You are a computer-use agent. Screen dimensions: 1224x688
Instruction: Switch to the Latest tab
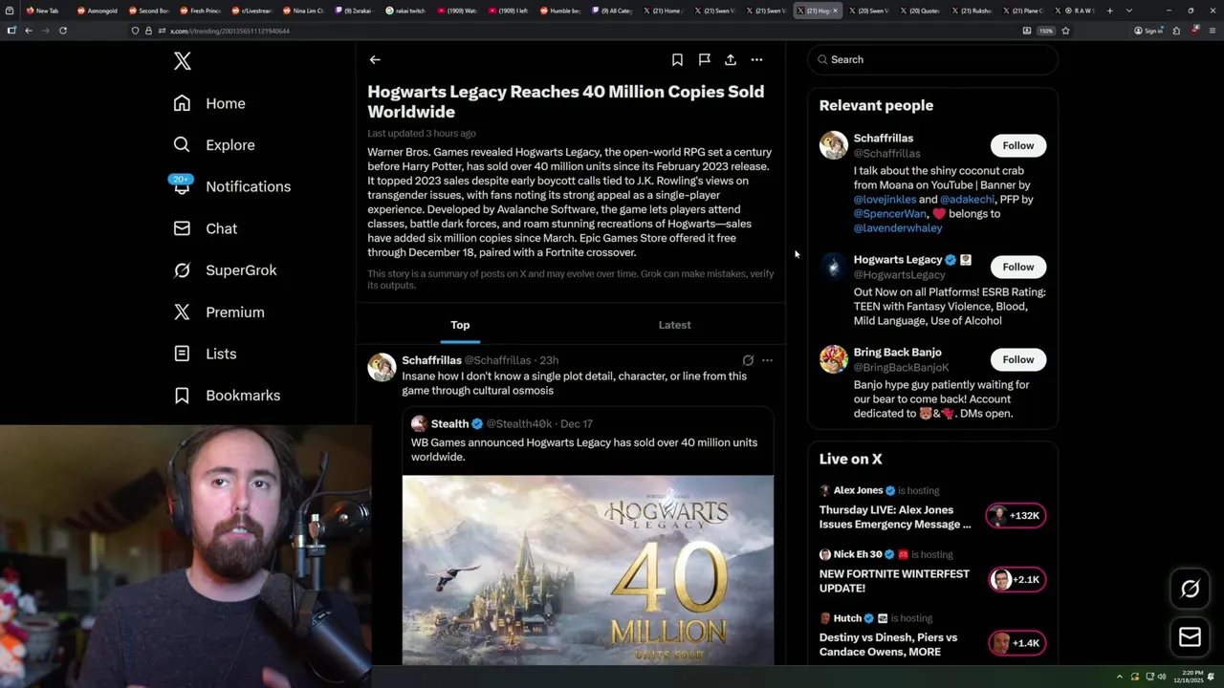(674, 325)
